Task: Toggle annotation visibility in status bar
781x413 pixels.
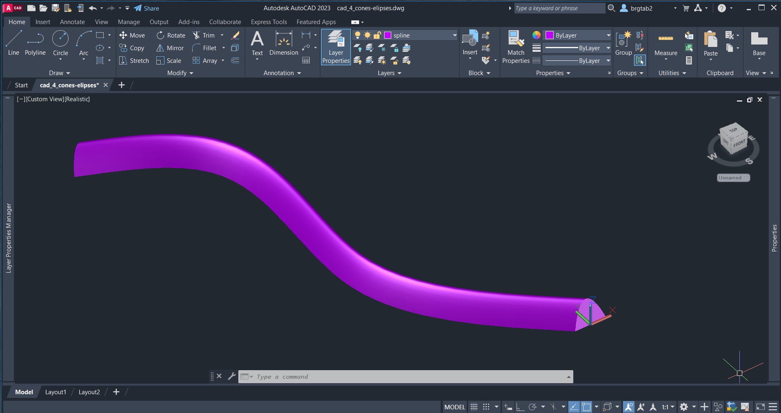Action: click(629, 407)
